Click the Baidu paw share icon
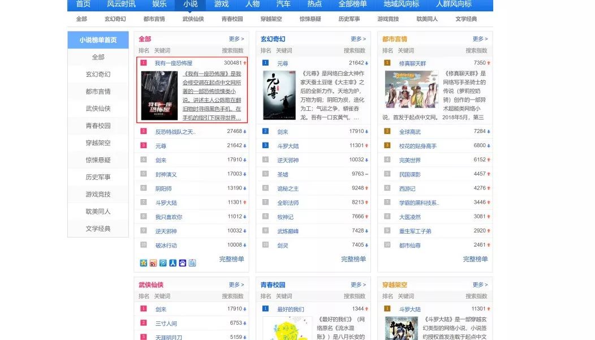Viewport: 595px width, 340px height. click(x=182, y=262)
